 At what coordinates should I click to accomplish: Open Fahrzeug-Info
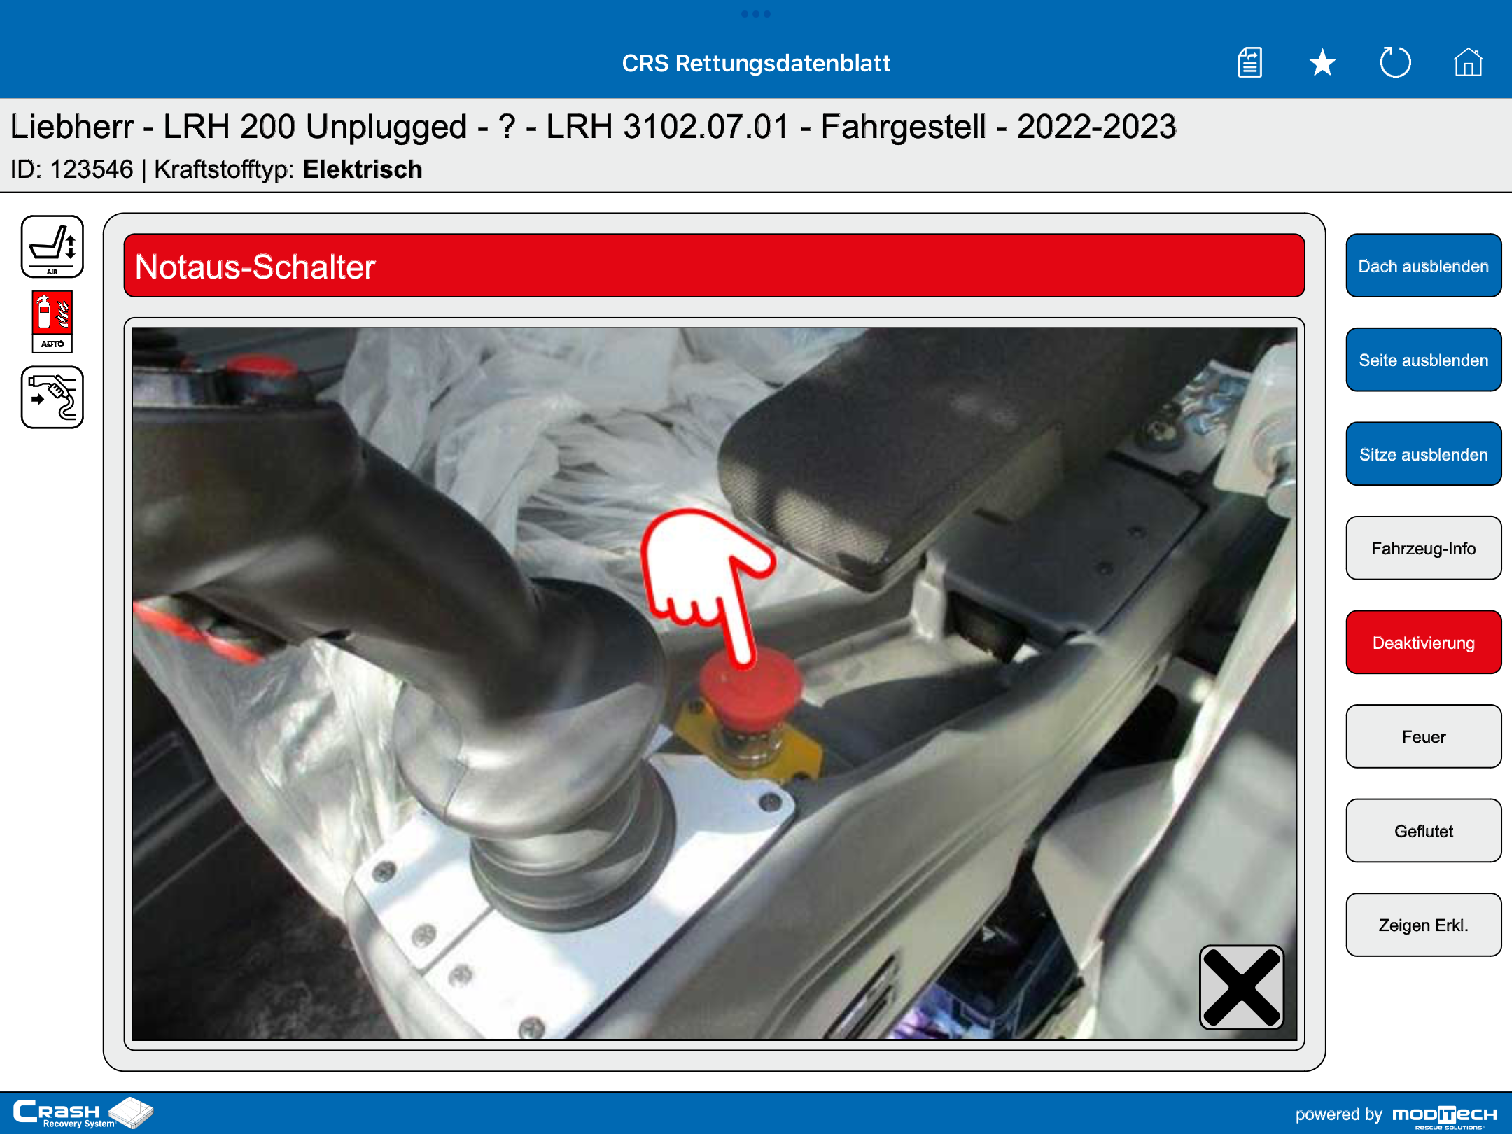point(1424,548)
